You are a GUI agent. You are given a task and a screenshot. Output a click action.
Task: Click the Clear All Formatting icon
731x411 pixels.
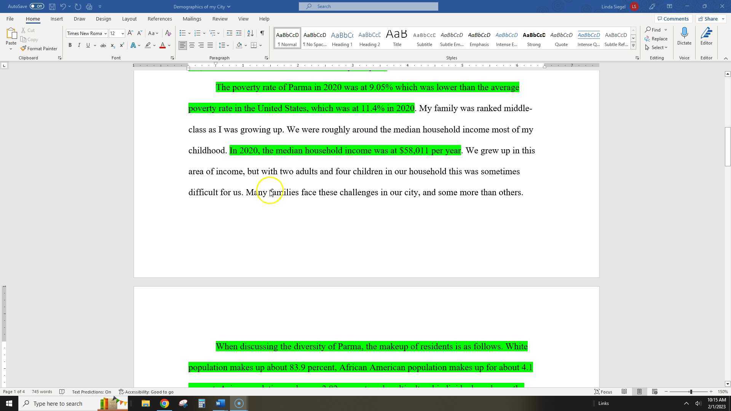click(168, 33)
